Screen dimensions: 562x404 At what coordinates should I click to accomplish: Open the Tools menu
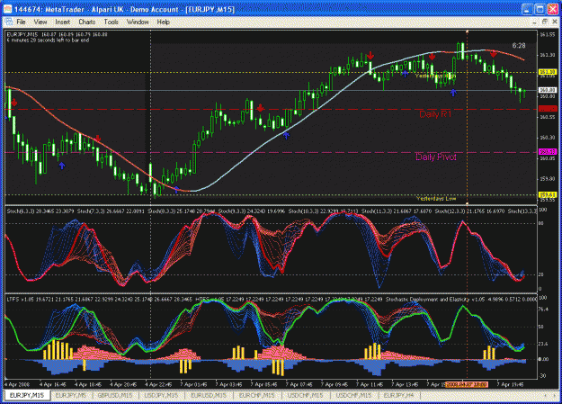[x=111, y=22]
